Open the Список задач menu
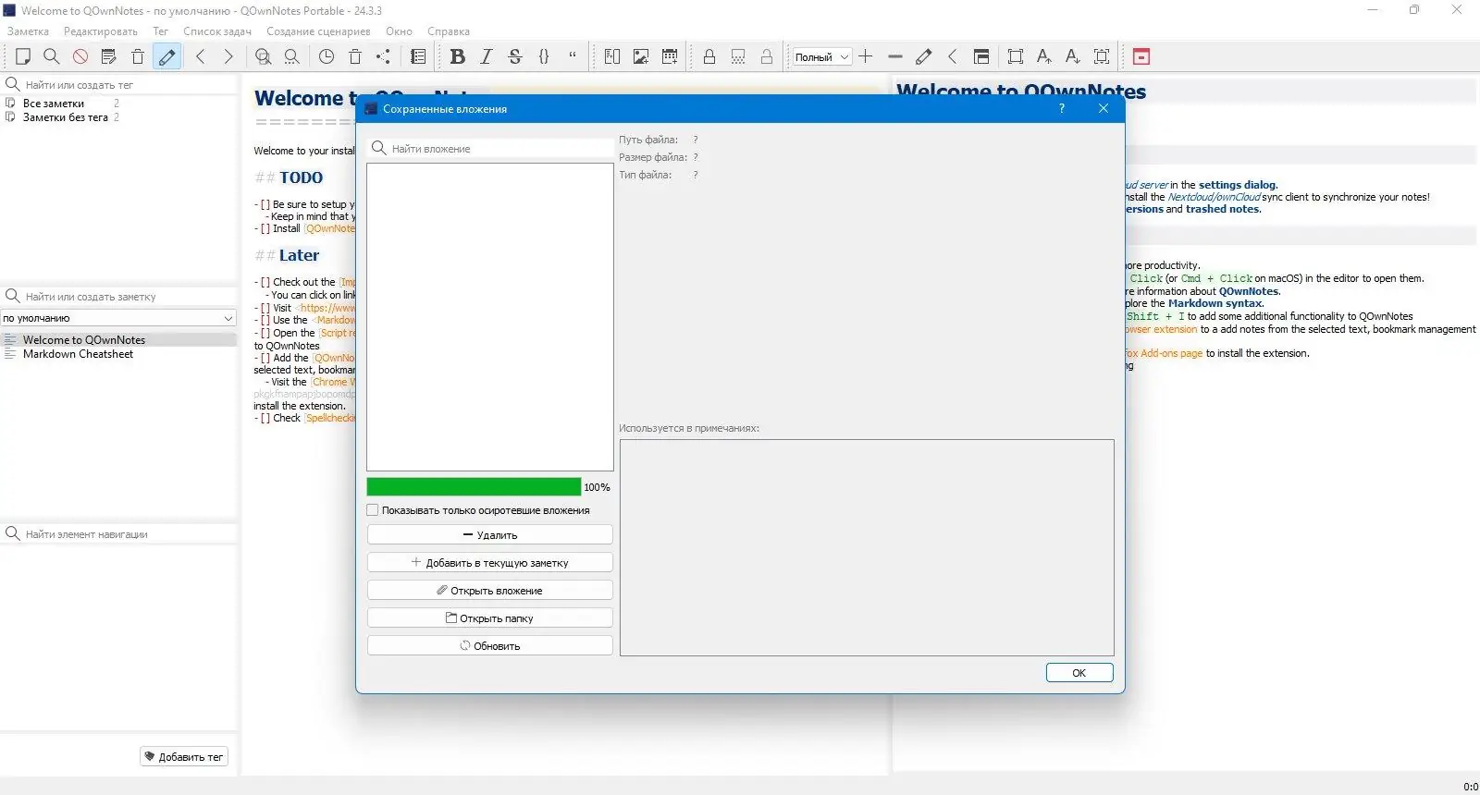1480x795 pixels. pyautogui.click(x=217, y=31)
